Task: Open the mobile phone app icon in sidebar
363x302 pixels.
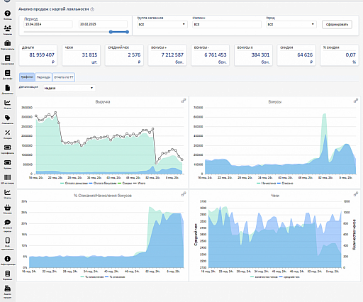Action: (x=8, y=240)
